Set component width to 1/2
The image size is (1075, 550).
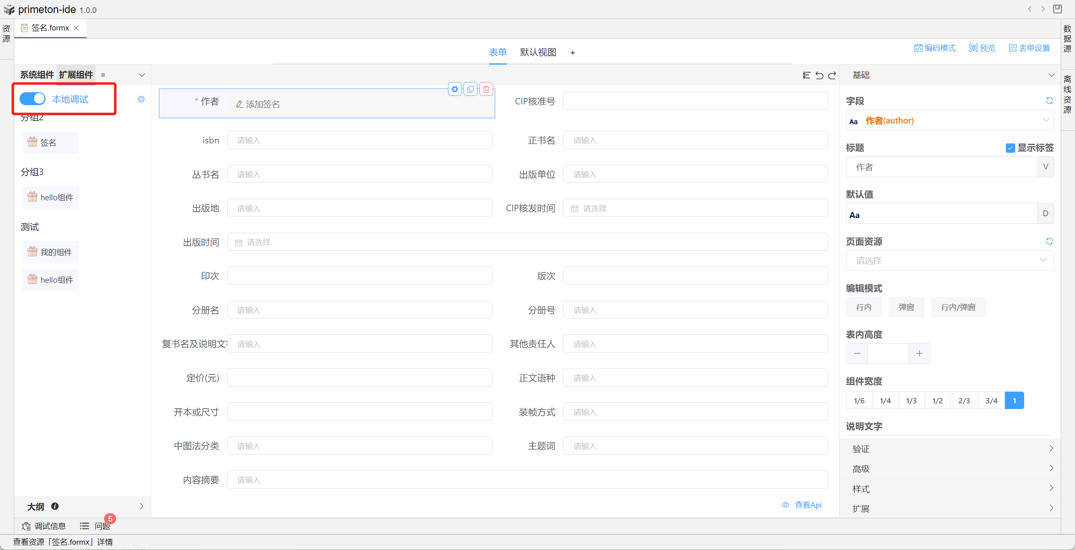click(937, 401)
